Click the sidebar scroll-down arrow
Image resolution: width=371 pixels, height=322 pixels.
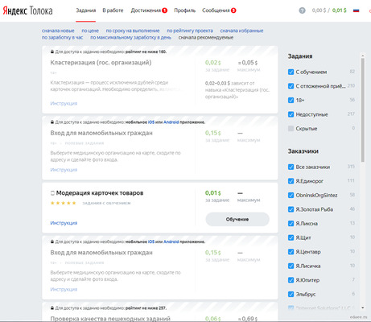tap(363, 308)
